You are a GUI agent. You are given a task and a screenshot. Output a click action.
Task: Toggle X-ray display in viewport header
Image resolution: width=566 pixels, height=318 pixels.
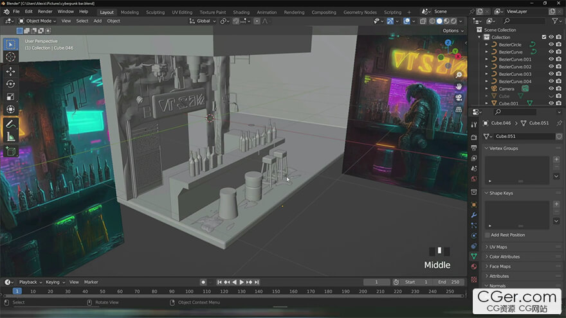point(423,21)
